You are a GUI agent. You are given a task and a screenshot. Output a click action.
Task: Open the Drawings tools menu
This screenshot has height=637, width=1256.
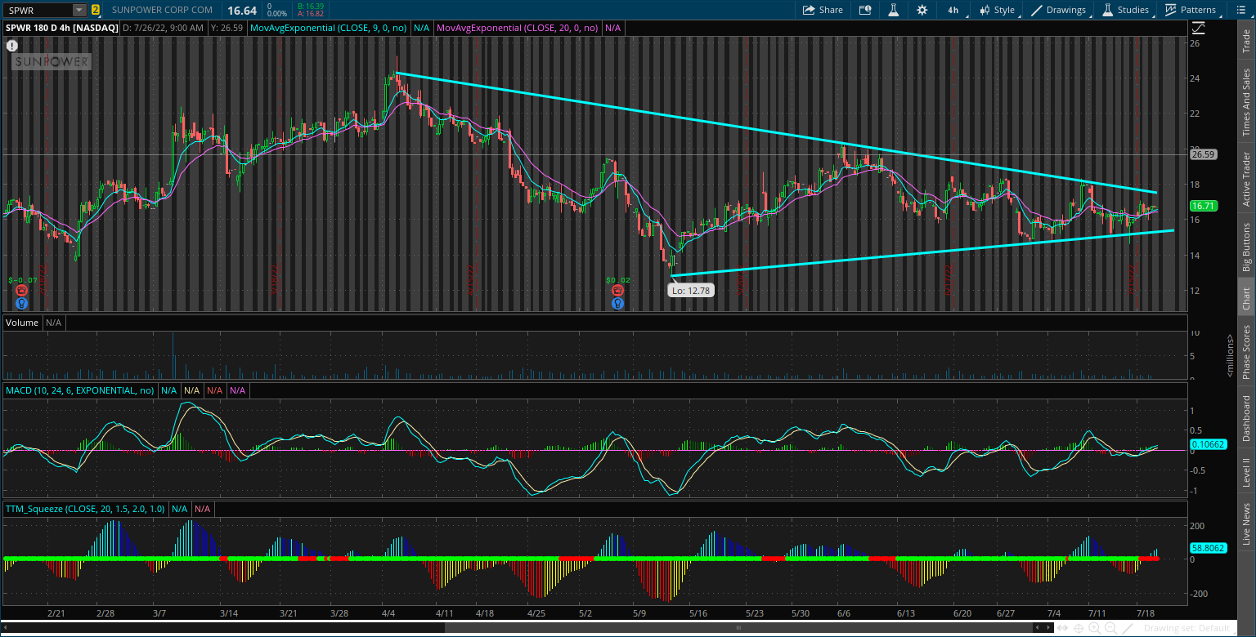pyautogui.click(x=1060, y=10)
